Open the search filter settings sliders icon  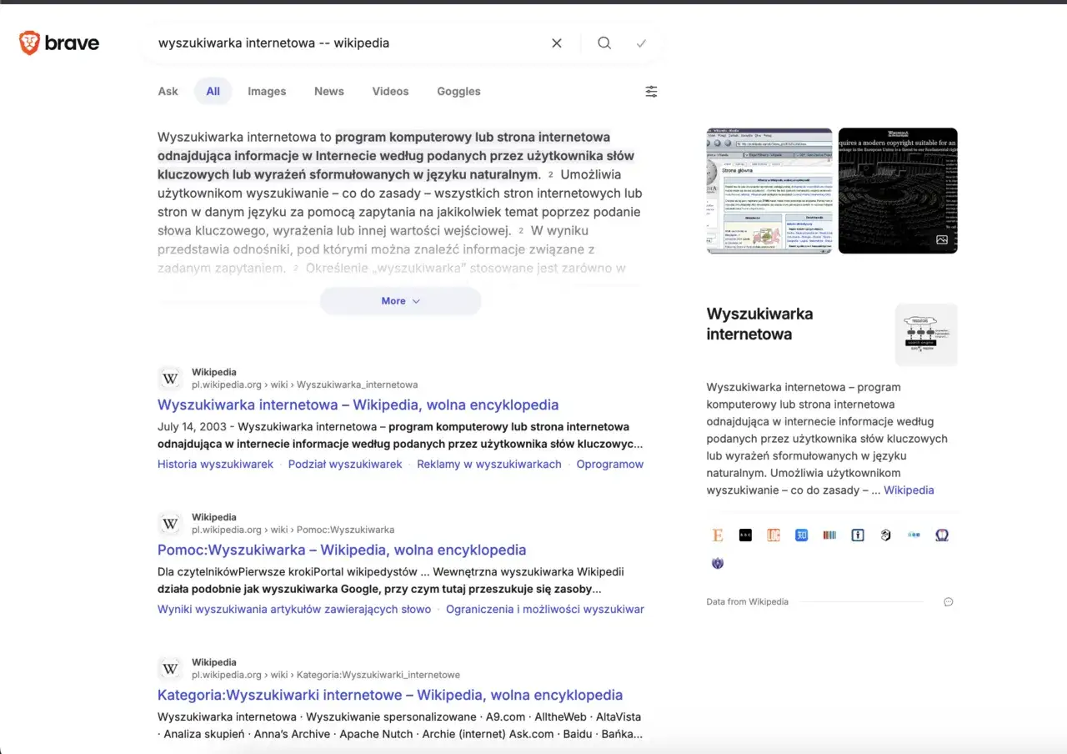click(651, 92)
